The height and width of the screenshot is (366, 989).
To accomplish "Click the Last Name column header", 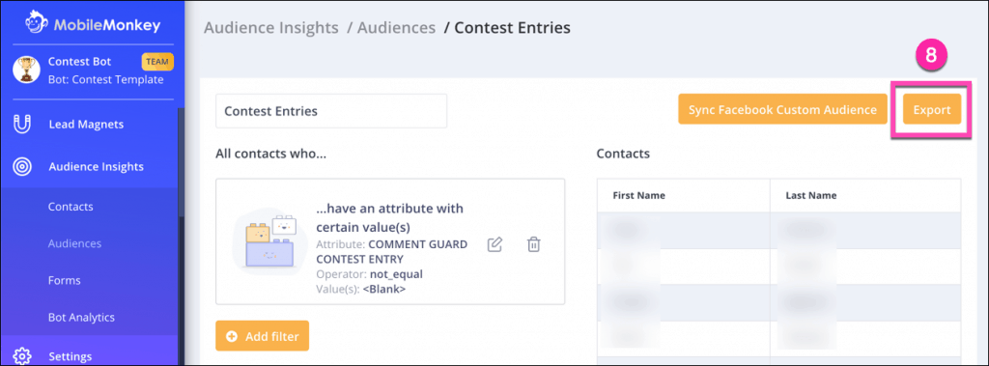I will point(811,196).
